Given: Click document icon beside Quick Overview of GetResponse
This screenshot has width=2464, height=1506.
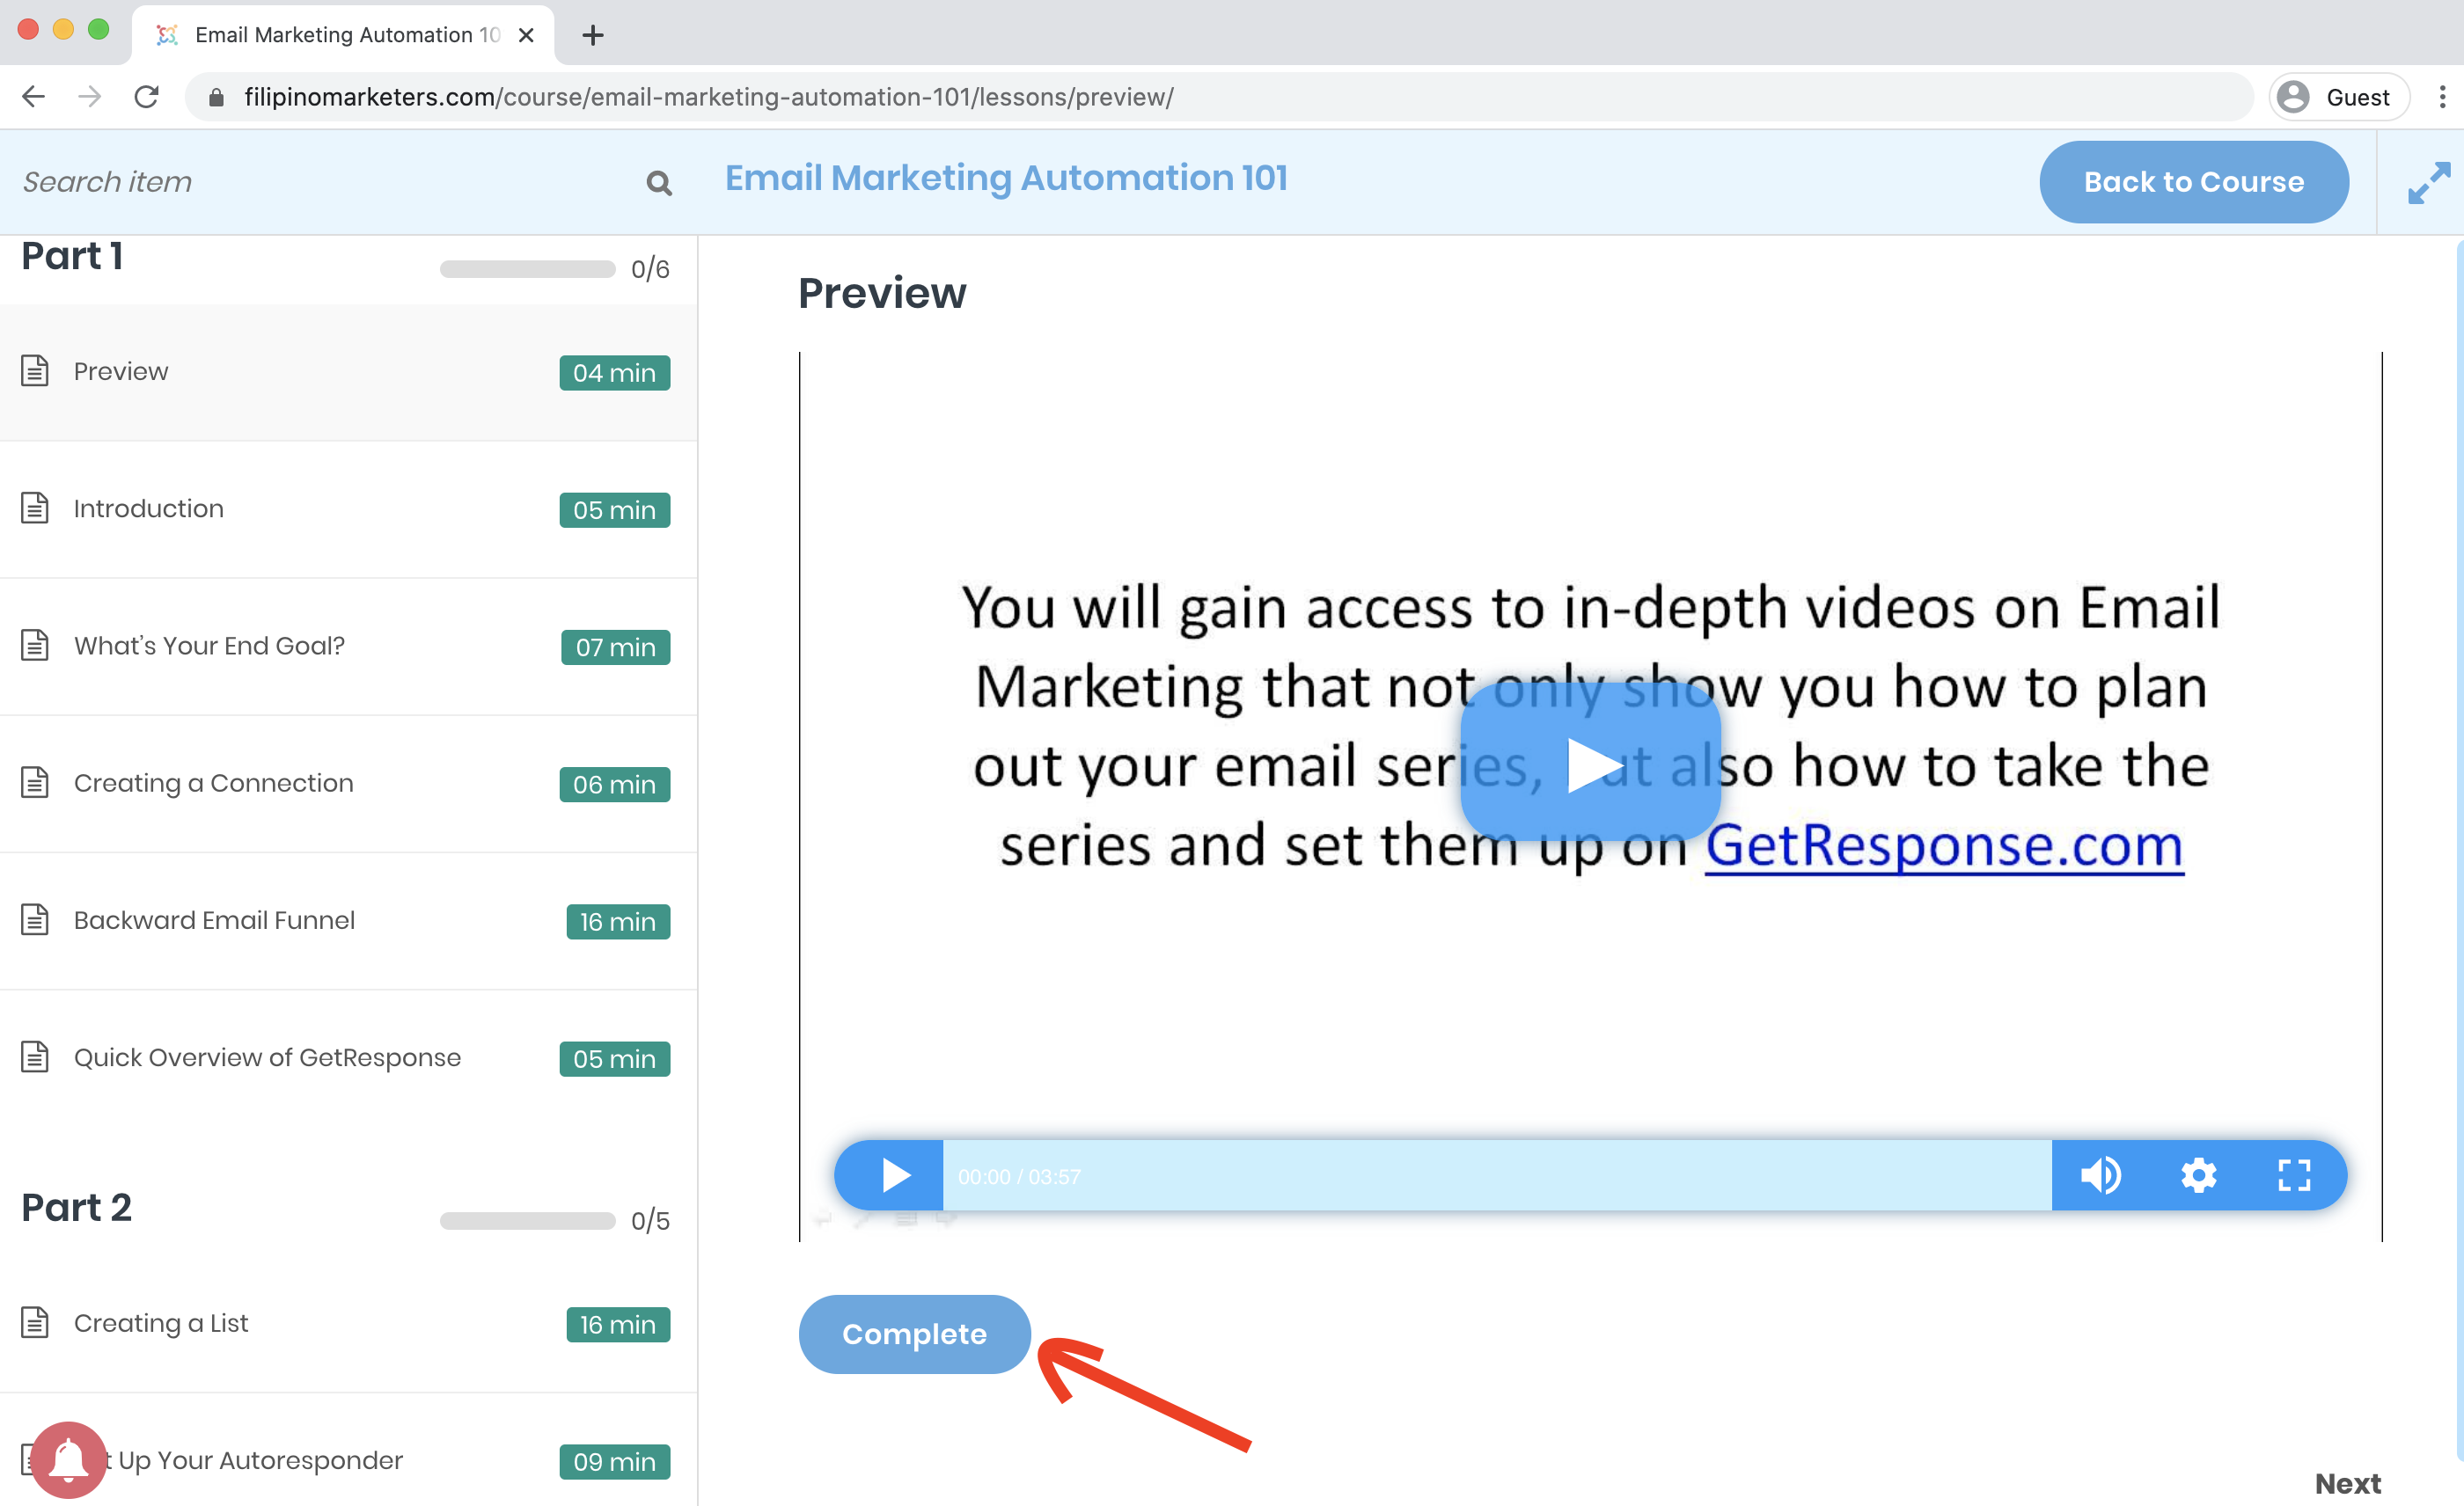Looking at the screenshot, I should pos(35,1056).
